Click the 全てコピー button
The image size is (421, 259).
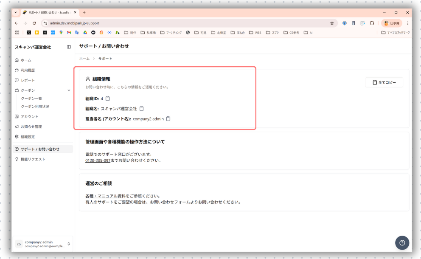coord(384,82)
